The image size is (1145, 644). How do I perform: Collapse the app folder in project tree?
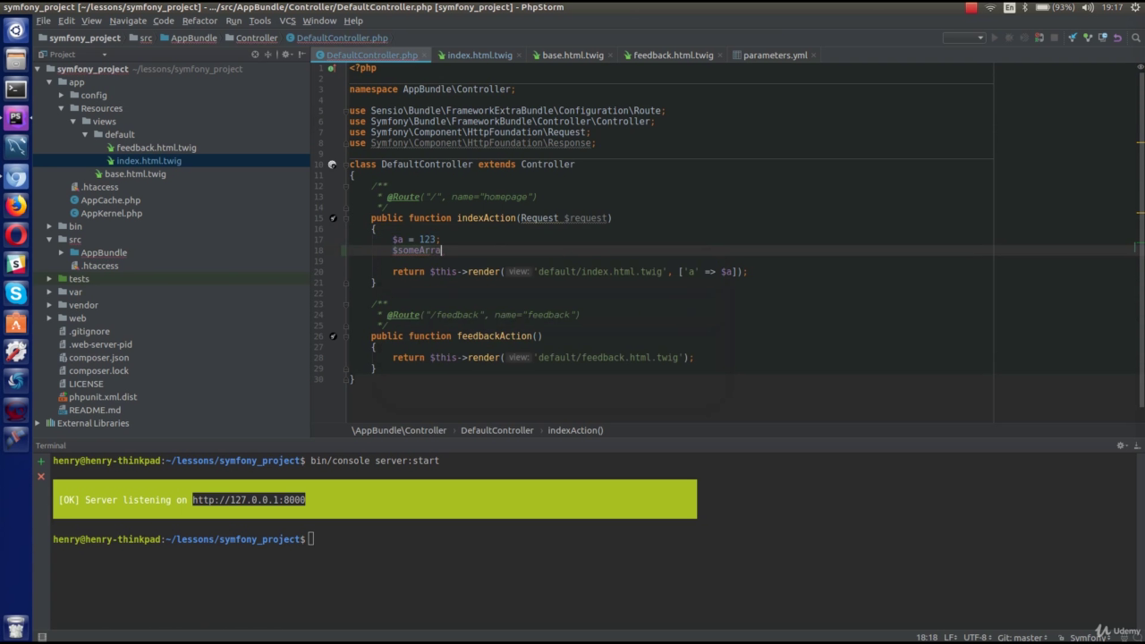(50, 82)
